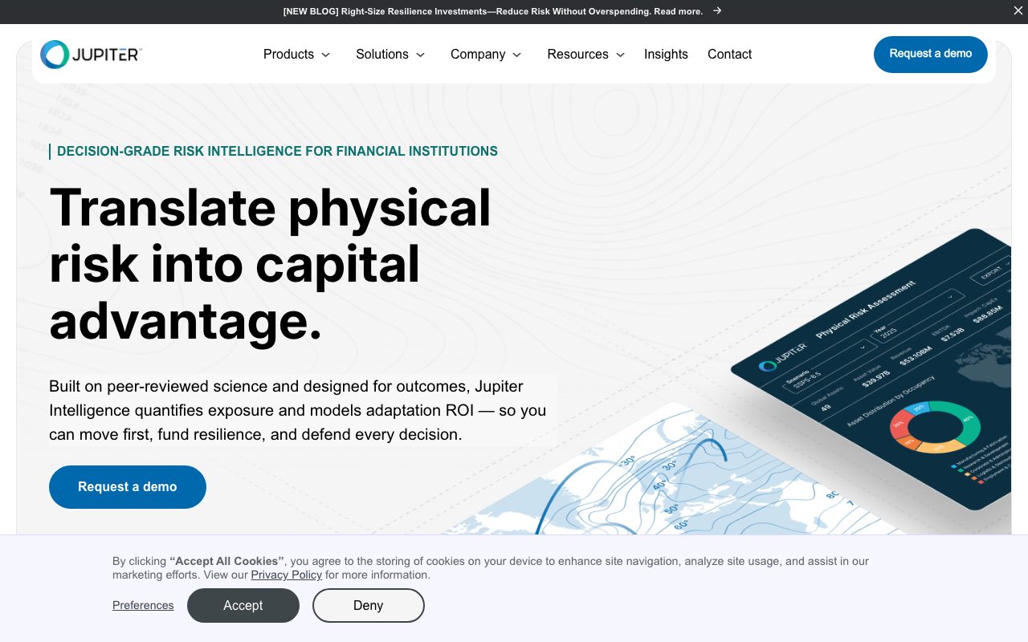This screenshot has width=1028, height=642.
Task: Go to the Insights page
Action: click(x=666, y=55)
